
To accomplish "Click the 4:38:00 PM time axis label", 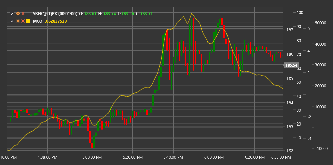I will pos(47,157).
